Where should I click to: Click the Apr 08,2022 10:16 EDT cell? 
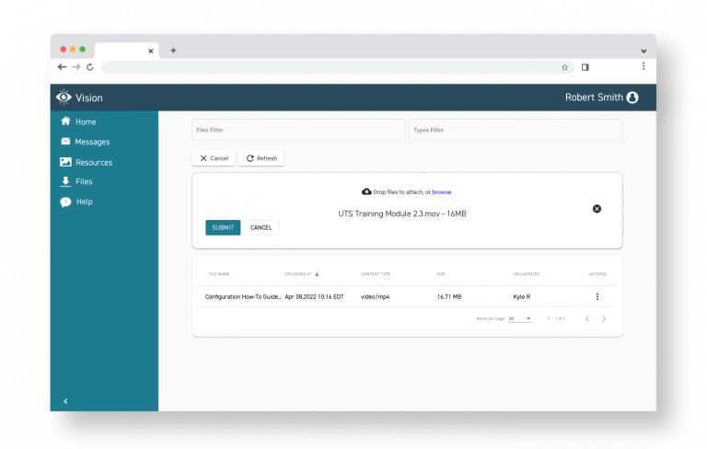tap(314, 296)
